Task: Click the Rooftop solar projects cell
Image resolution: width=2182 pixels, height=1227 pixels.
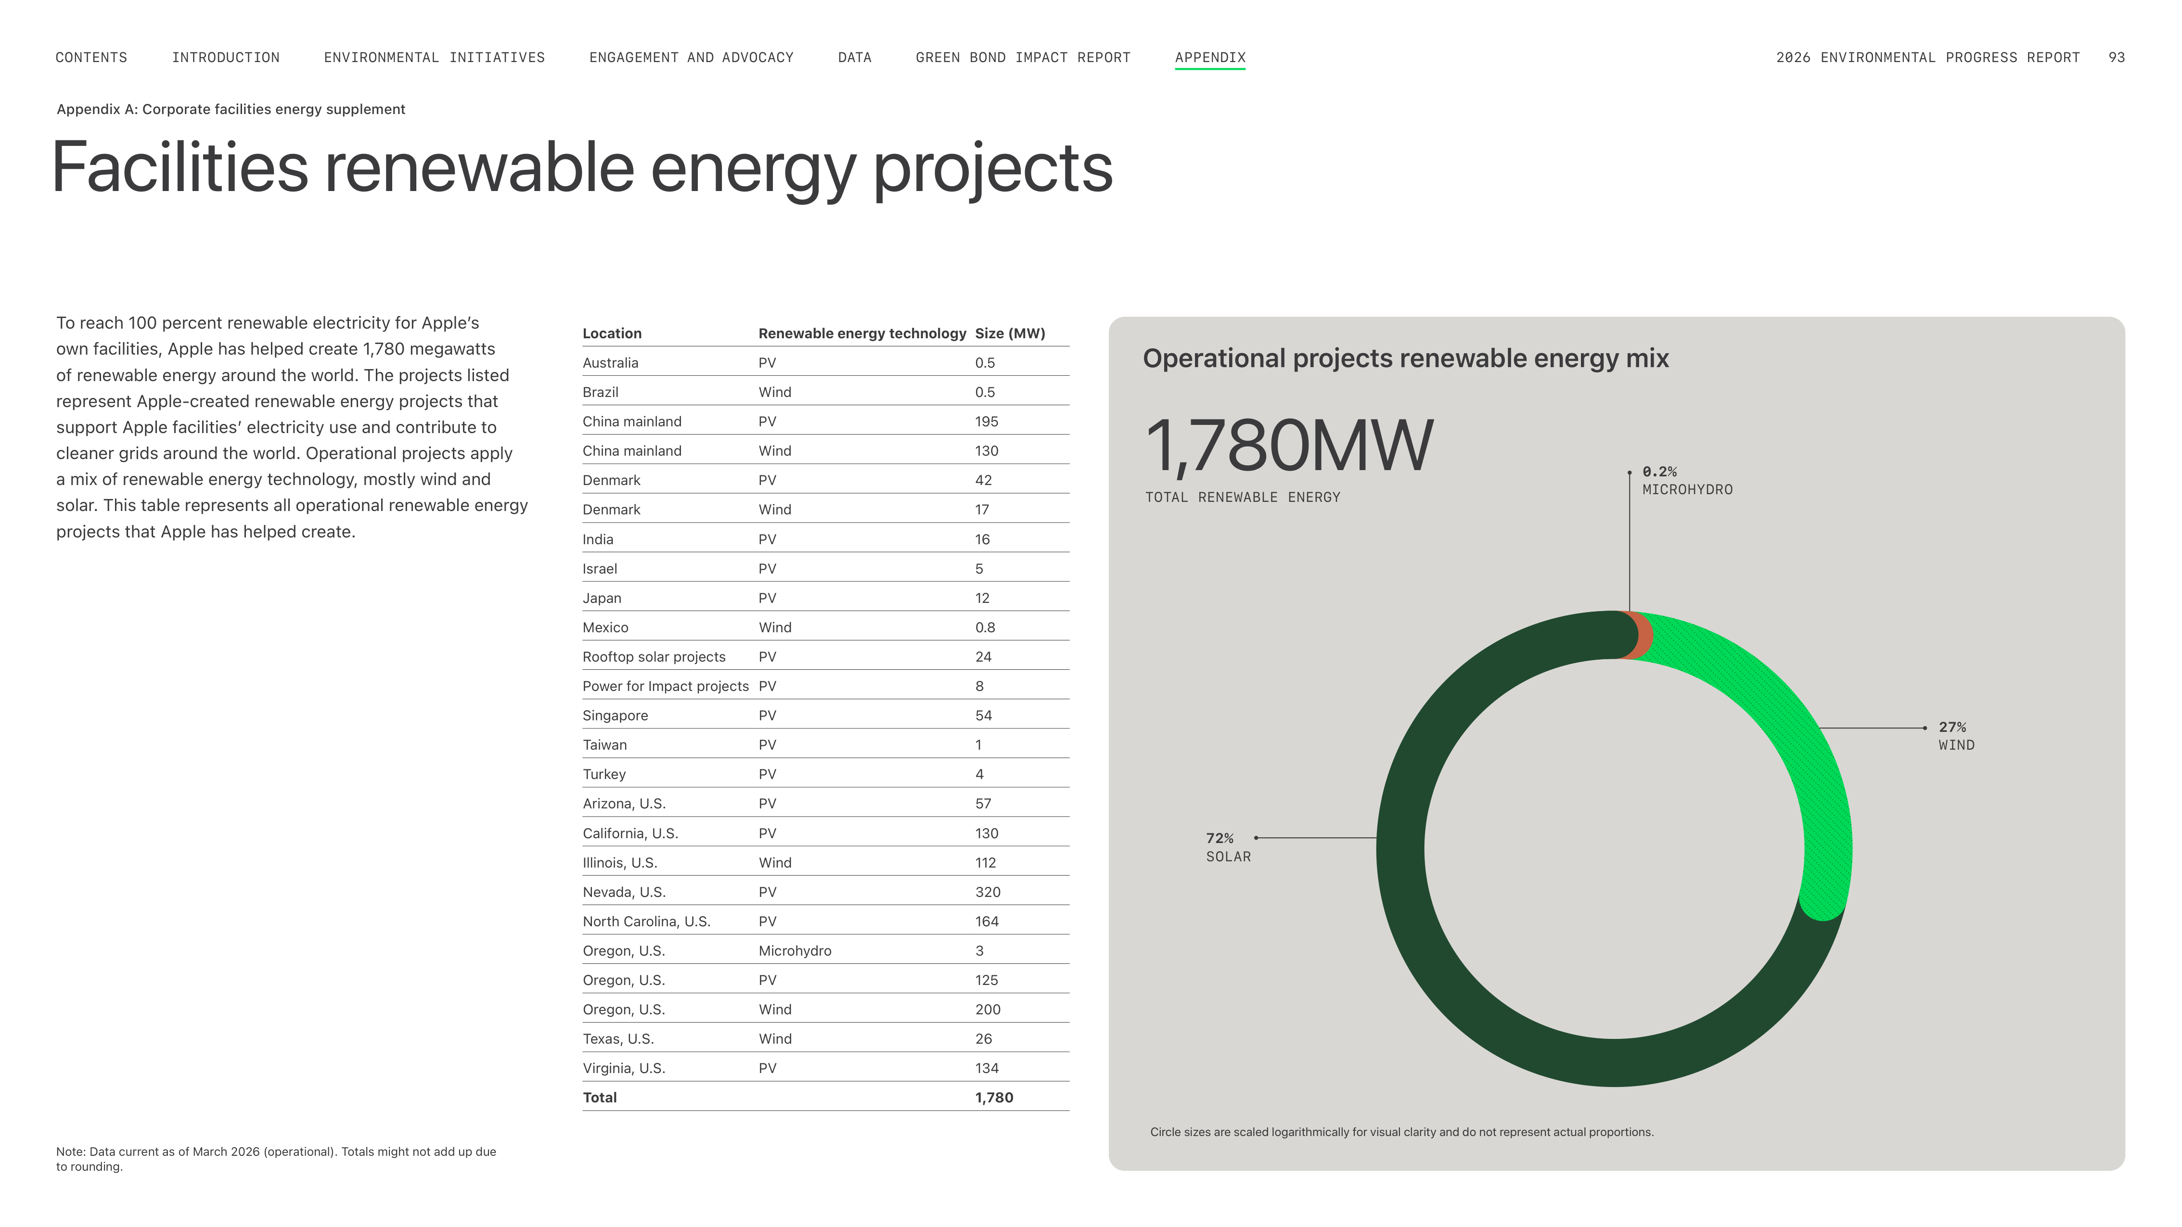Action: [653, 657]
